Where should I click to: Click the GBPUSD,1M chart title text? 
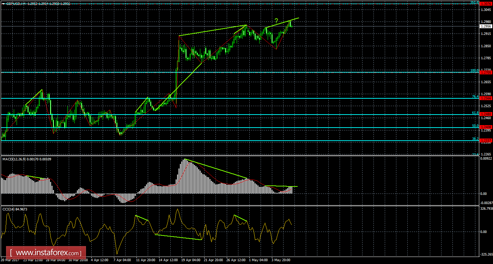(16, 3)
